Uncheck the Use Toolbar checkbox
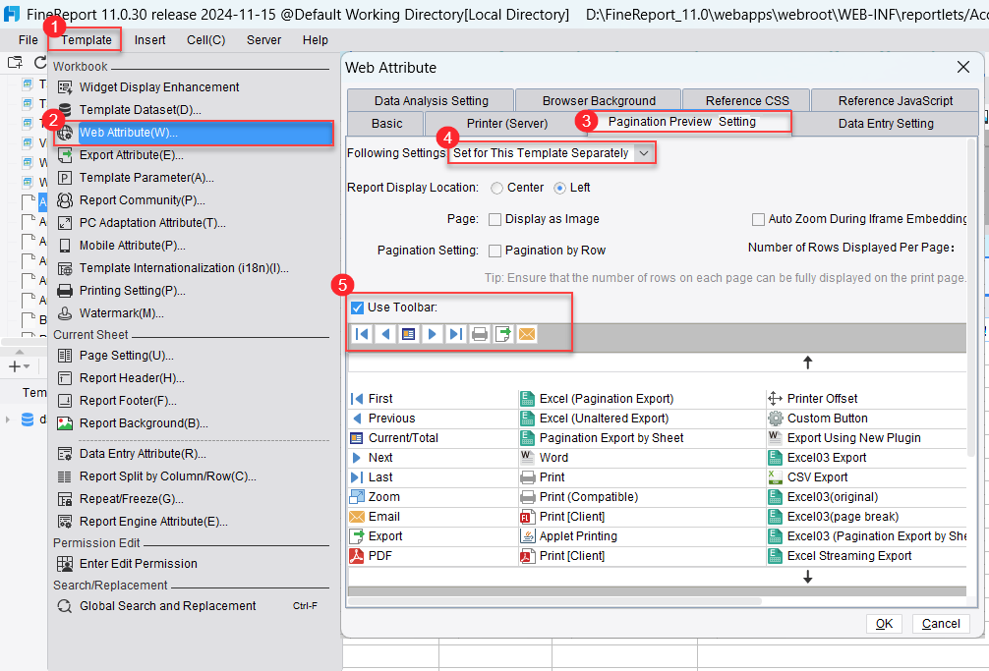 (x=357, y=308)
